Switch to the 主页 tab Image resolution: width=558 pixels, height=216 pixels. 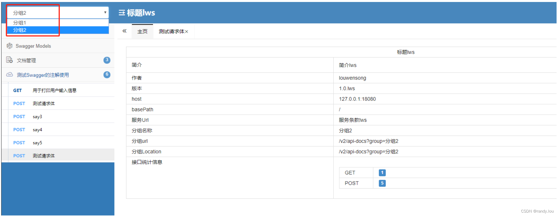[142, 31]
